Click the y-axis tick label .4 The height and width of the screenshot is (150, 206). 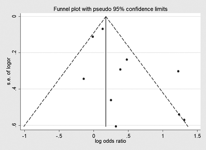click(14, 89)
